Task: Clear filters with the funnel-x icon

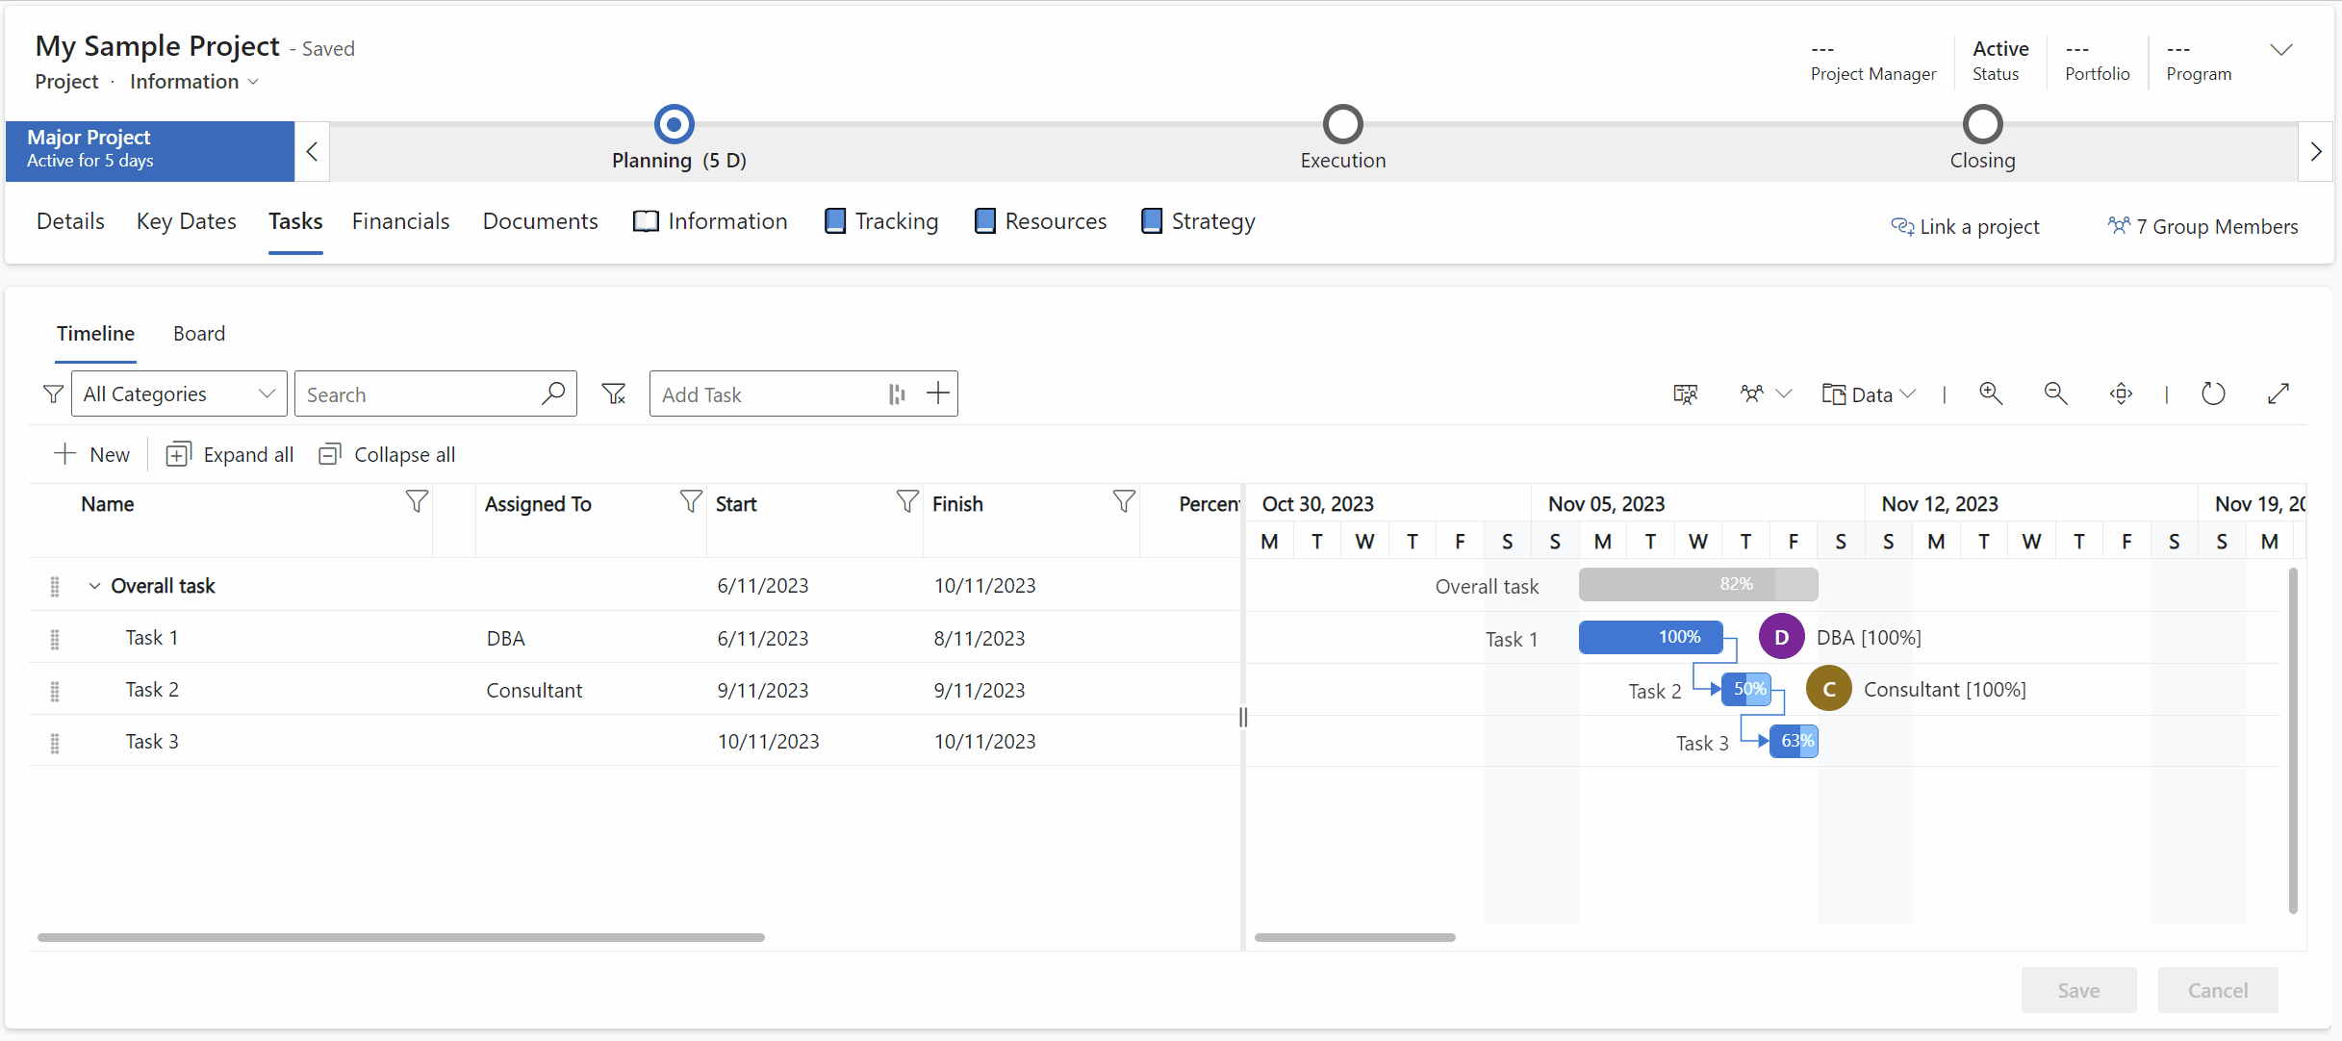Action: (614, 394)
